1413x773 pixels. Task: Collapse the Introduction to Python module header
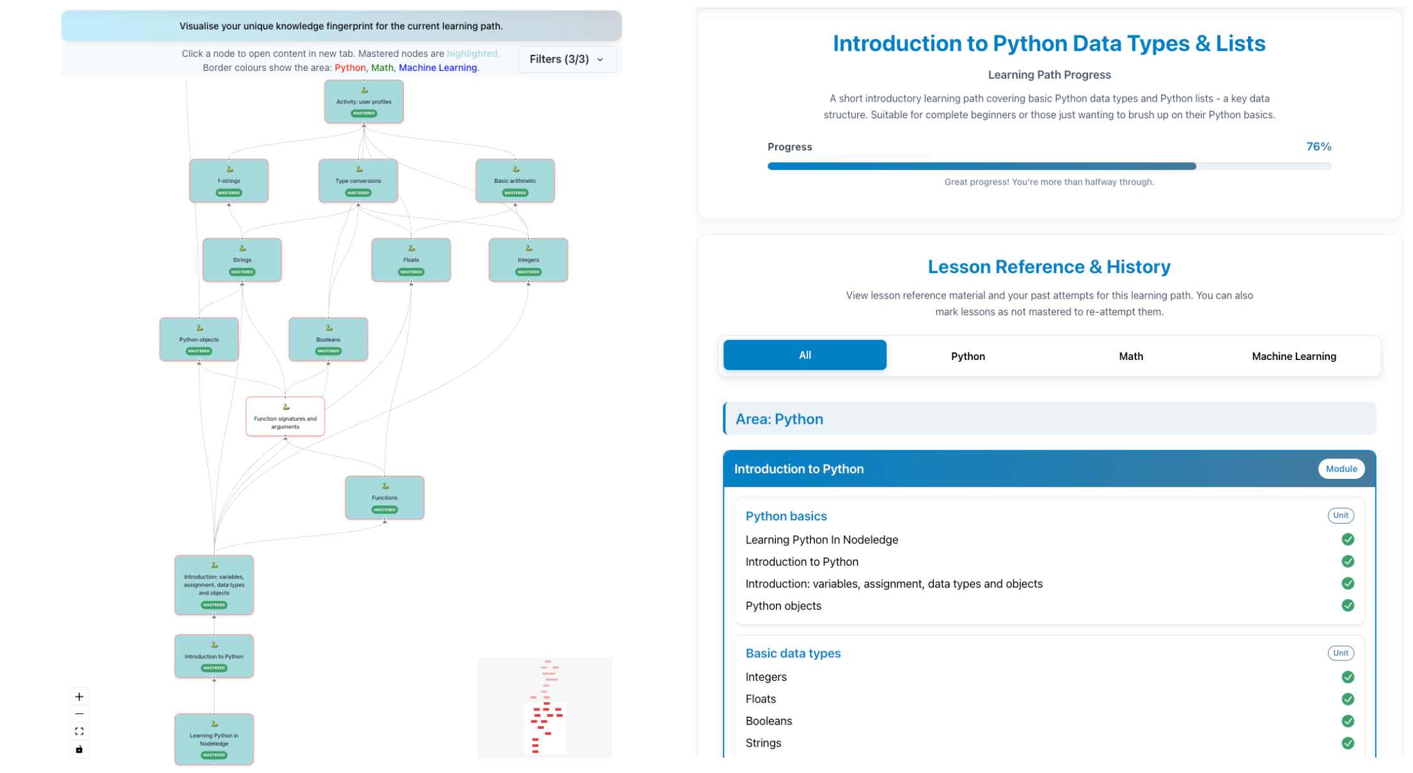(x=1049, y=469)
